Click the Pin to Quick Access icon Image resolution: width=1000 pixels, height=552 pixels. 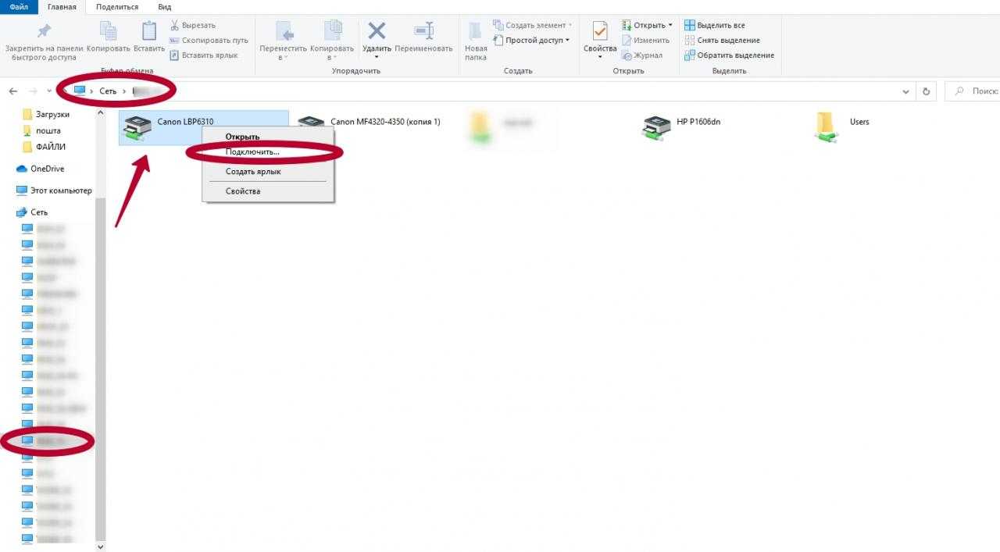(44, 31)
